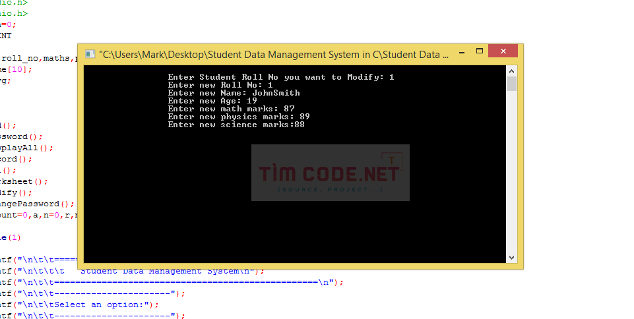This screenshot has height=319, width=634.
Task: Click 'playAll();' line in the code editor
Action: [26, 148]
